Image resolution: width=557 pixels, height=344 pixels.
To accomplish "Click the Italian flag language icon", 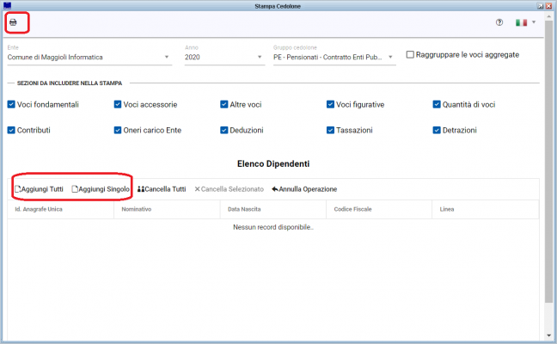I will coord(521,22).
